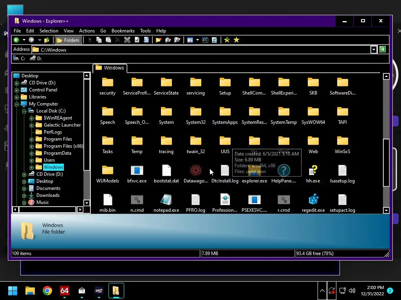Click the Move To toolbar icon
Viewport: 401px width, 300px height.
tap(177, 40)
